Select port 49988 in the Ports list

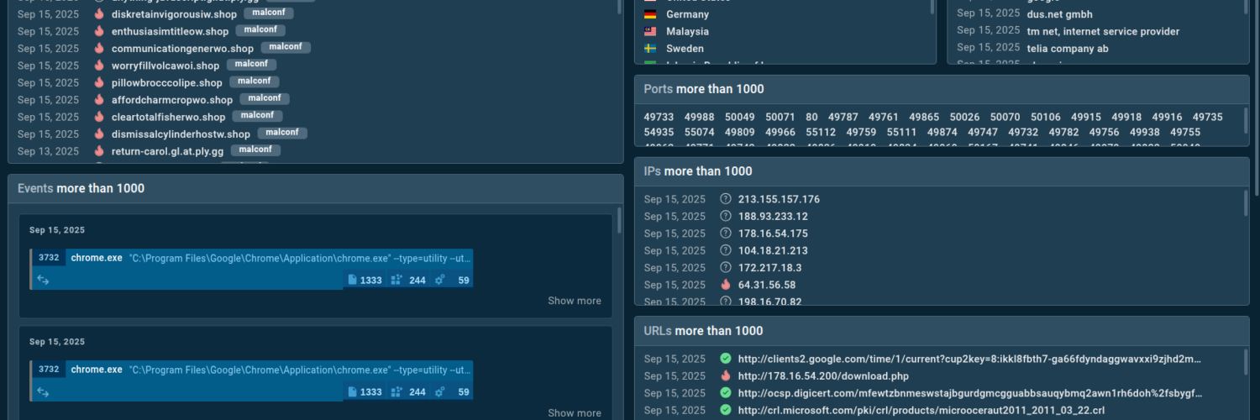pyautogui.click(x=699, y=117)
